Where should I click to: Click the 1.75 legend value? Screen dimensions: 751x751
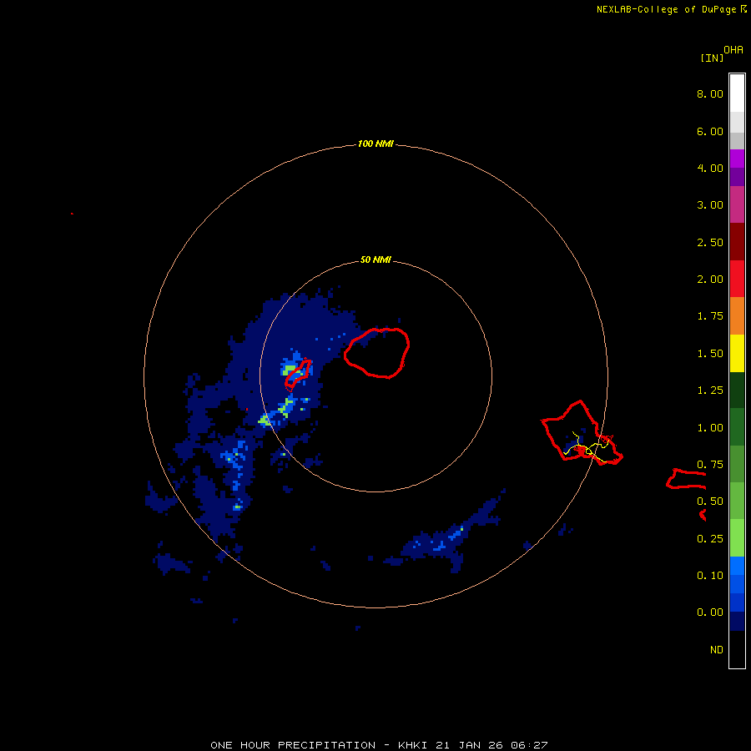tap(710, 316)
